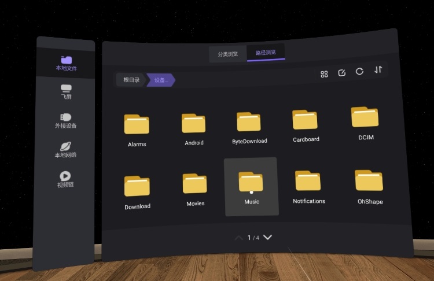Open 飞屏 screen casting in sidebar

click(66, 92)
